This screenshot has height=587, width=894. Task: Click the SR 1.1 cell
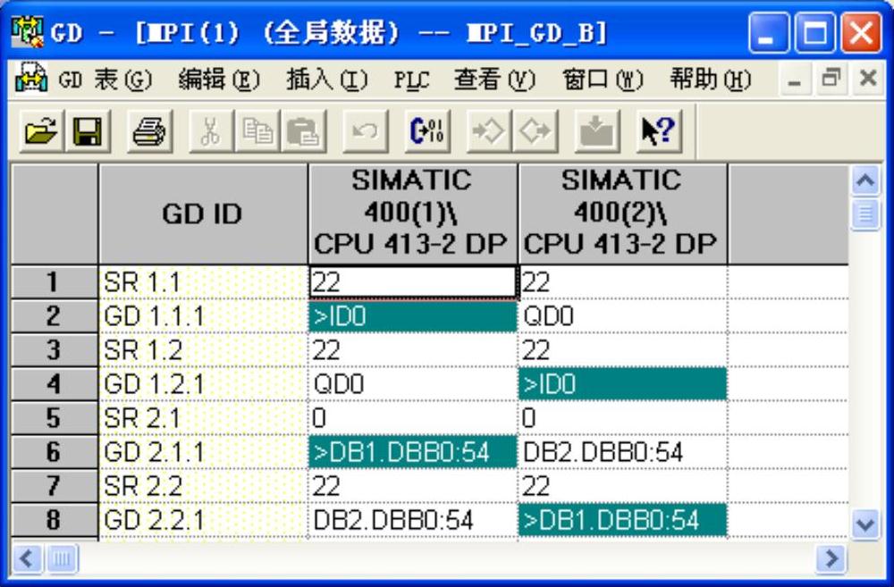coord(203,282)
